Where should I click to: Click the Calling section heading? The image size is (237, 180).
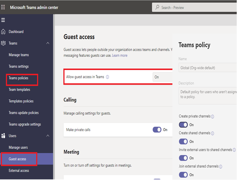70,100
